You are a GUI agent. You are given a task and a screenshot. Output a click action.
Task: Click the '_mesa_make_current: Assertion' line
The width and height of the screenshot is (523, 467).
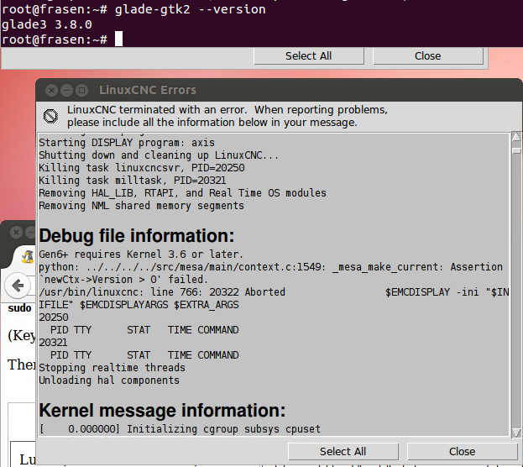click(271, 267)
